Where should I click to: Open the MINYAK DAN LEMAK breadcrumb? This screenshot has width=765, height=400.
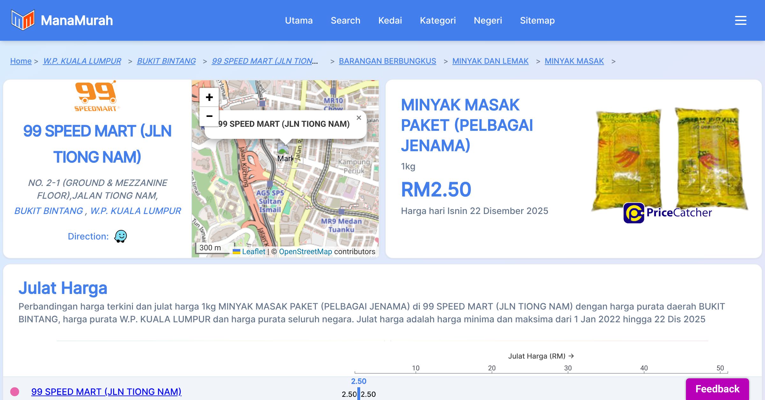tap(490, 61)
